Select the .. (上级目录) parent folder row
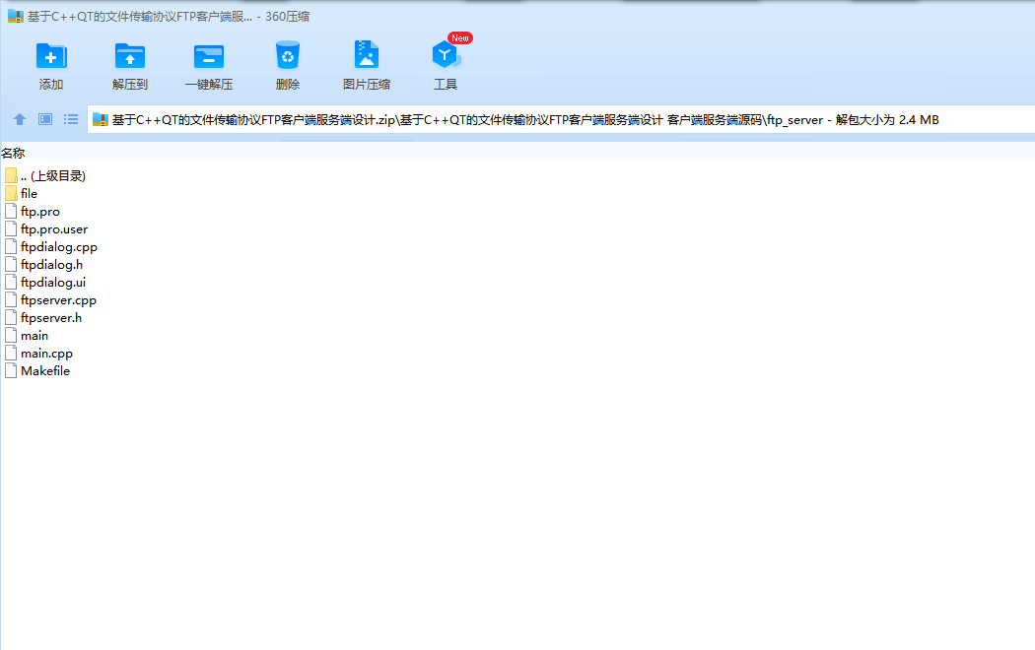This screenshot has height=650, width=1035. [x=53, y=176]
